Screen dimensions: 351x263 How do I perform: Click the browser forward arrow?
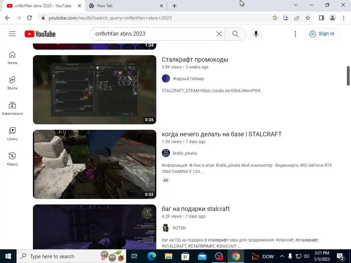[x=19, y=18]
